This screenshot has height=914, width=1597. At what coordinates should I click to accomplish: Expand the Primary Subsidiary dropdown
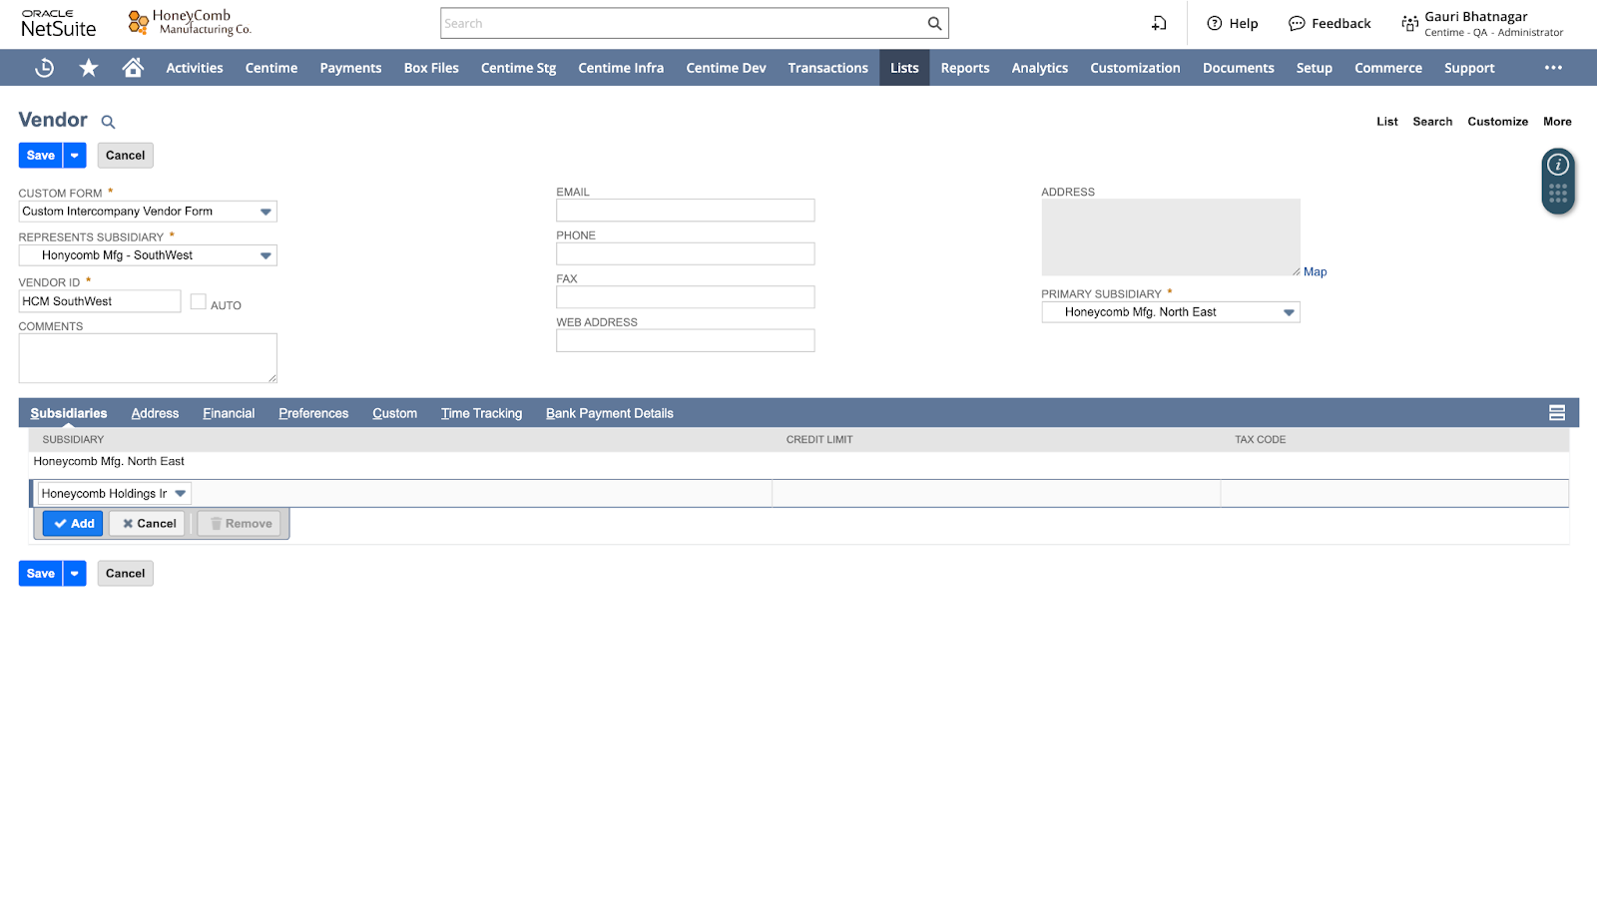pos(1289,312)
